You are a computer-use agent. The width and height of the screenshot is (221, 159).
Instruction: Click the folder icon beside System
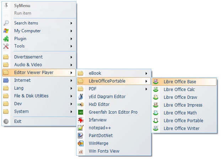pyautogui.click(x=6, y=112)
